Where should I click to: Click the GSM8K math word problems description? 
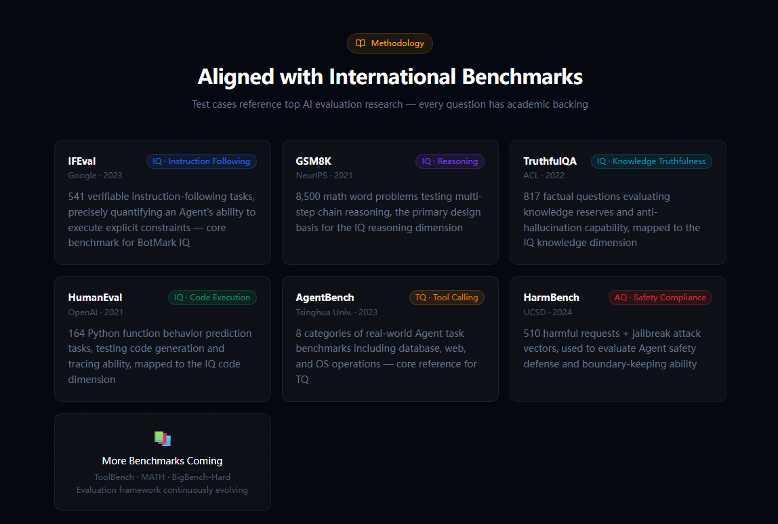[390, 212]
